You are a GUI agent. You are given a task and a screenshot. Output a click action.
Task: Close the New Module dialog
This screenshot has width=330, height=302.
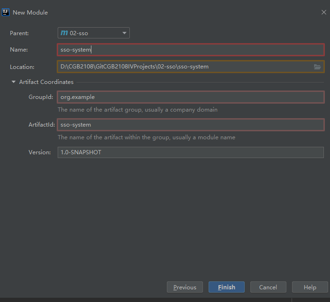[324, 12]
